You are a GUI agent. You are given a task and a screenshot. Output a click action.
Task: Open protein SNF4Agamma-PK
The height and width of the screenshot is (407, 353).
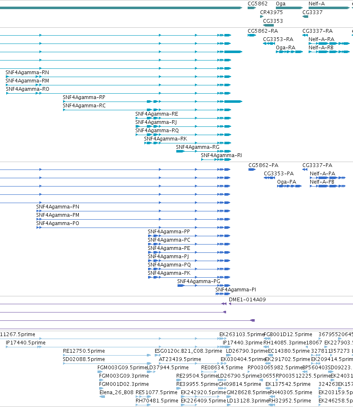169,273
